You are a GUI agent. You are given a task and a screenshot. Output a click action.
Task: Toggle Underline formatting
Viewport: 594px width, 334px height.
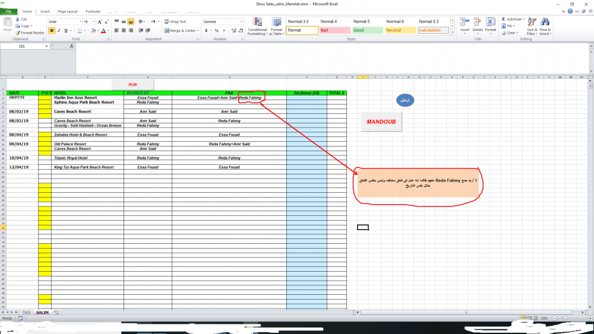pyautogui.click(x=66, y=31)
